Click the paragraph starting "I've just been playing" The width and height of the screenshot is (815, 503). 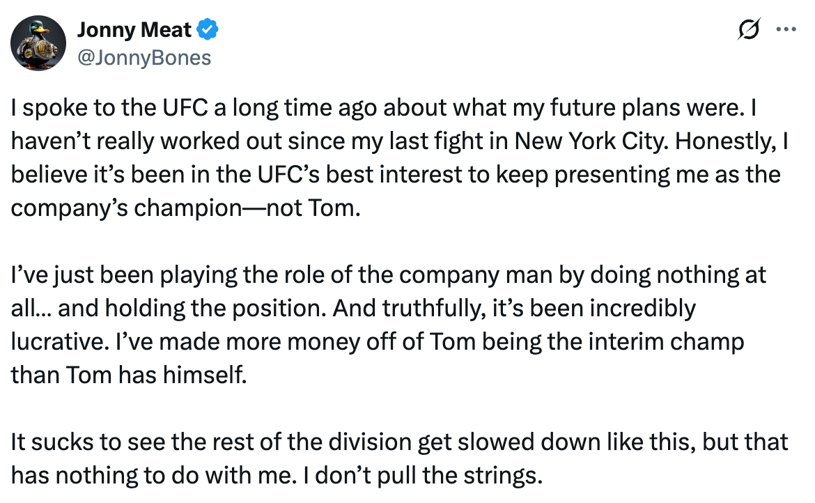pyautogui.click(x=388, y=325)
